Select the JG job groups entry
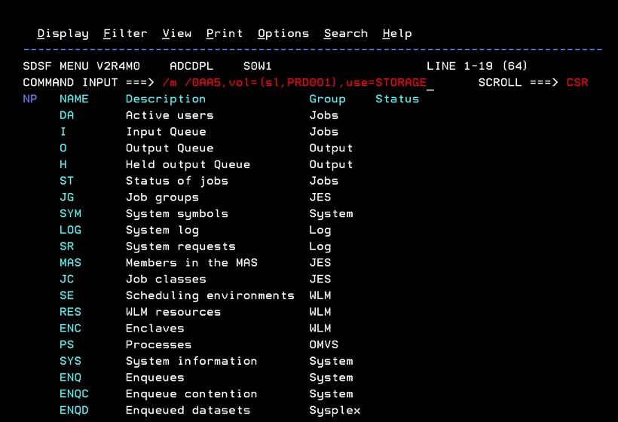This screenshot has width=618, height=422. click(66, 197)
